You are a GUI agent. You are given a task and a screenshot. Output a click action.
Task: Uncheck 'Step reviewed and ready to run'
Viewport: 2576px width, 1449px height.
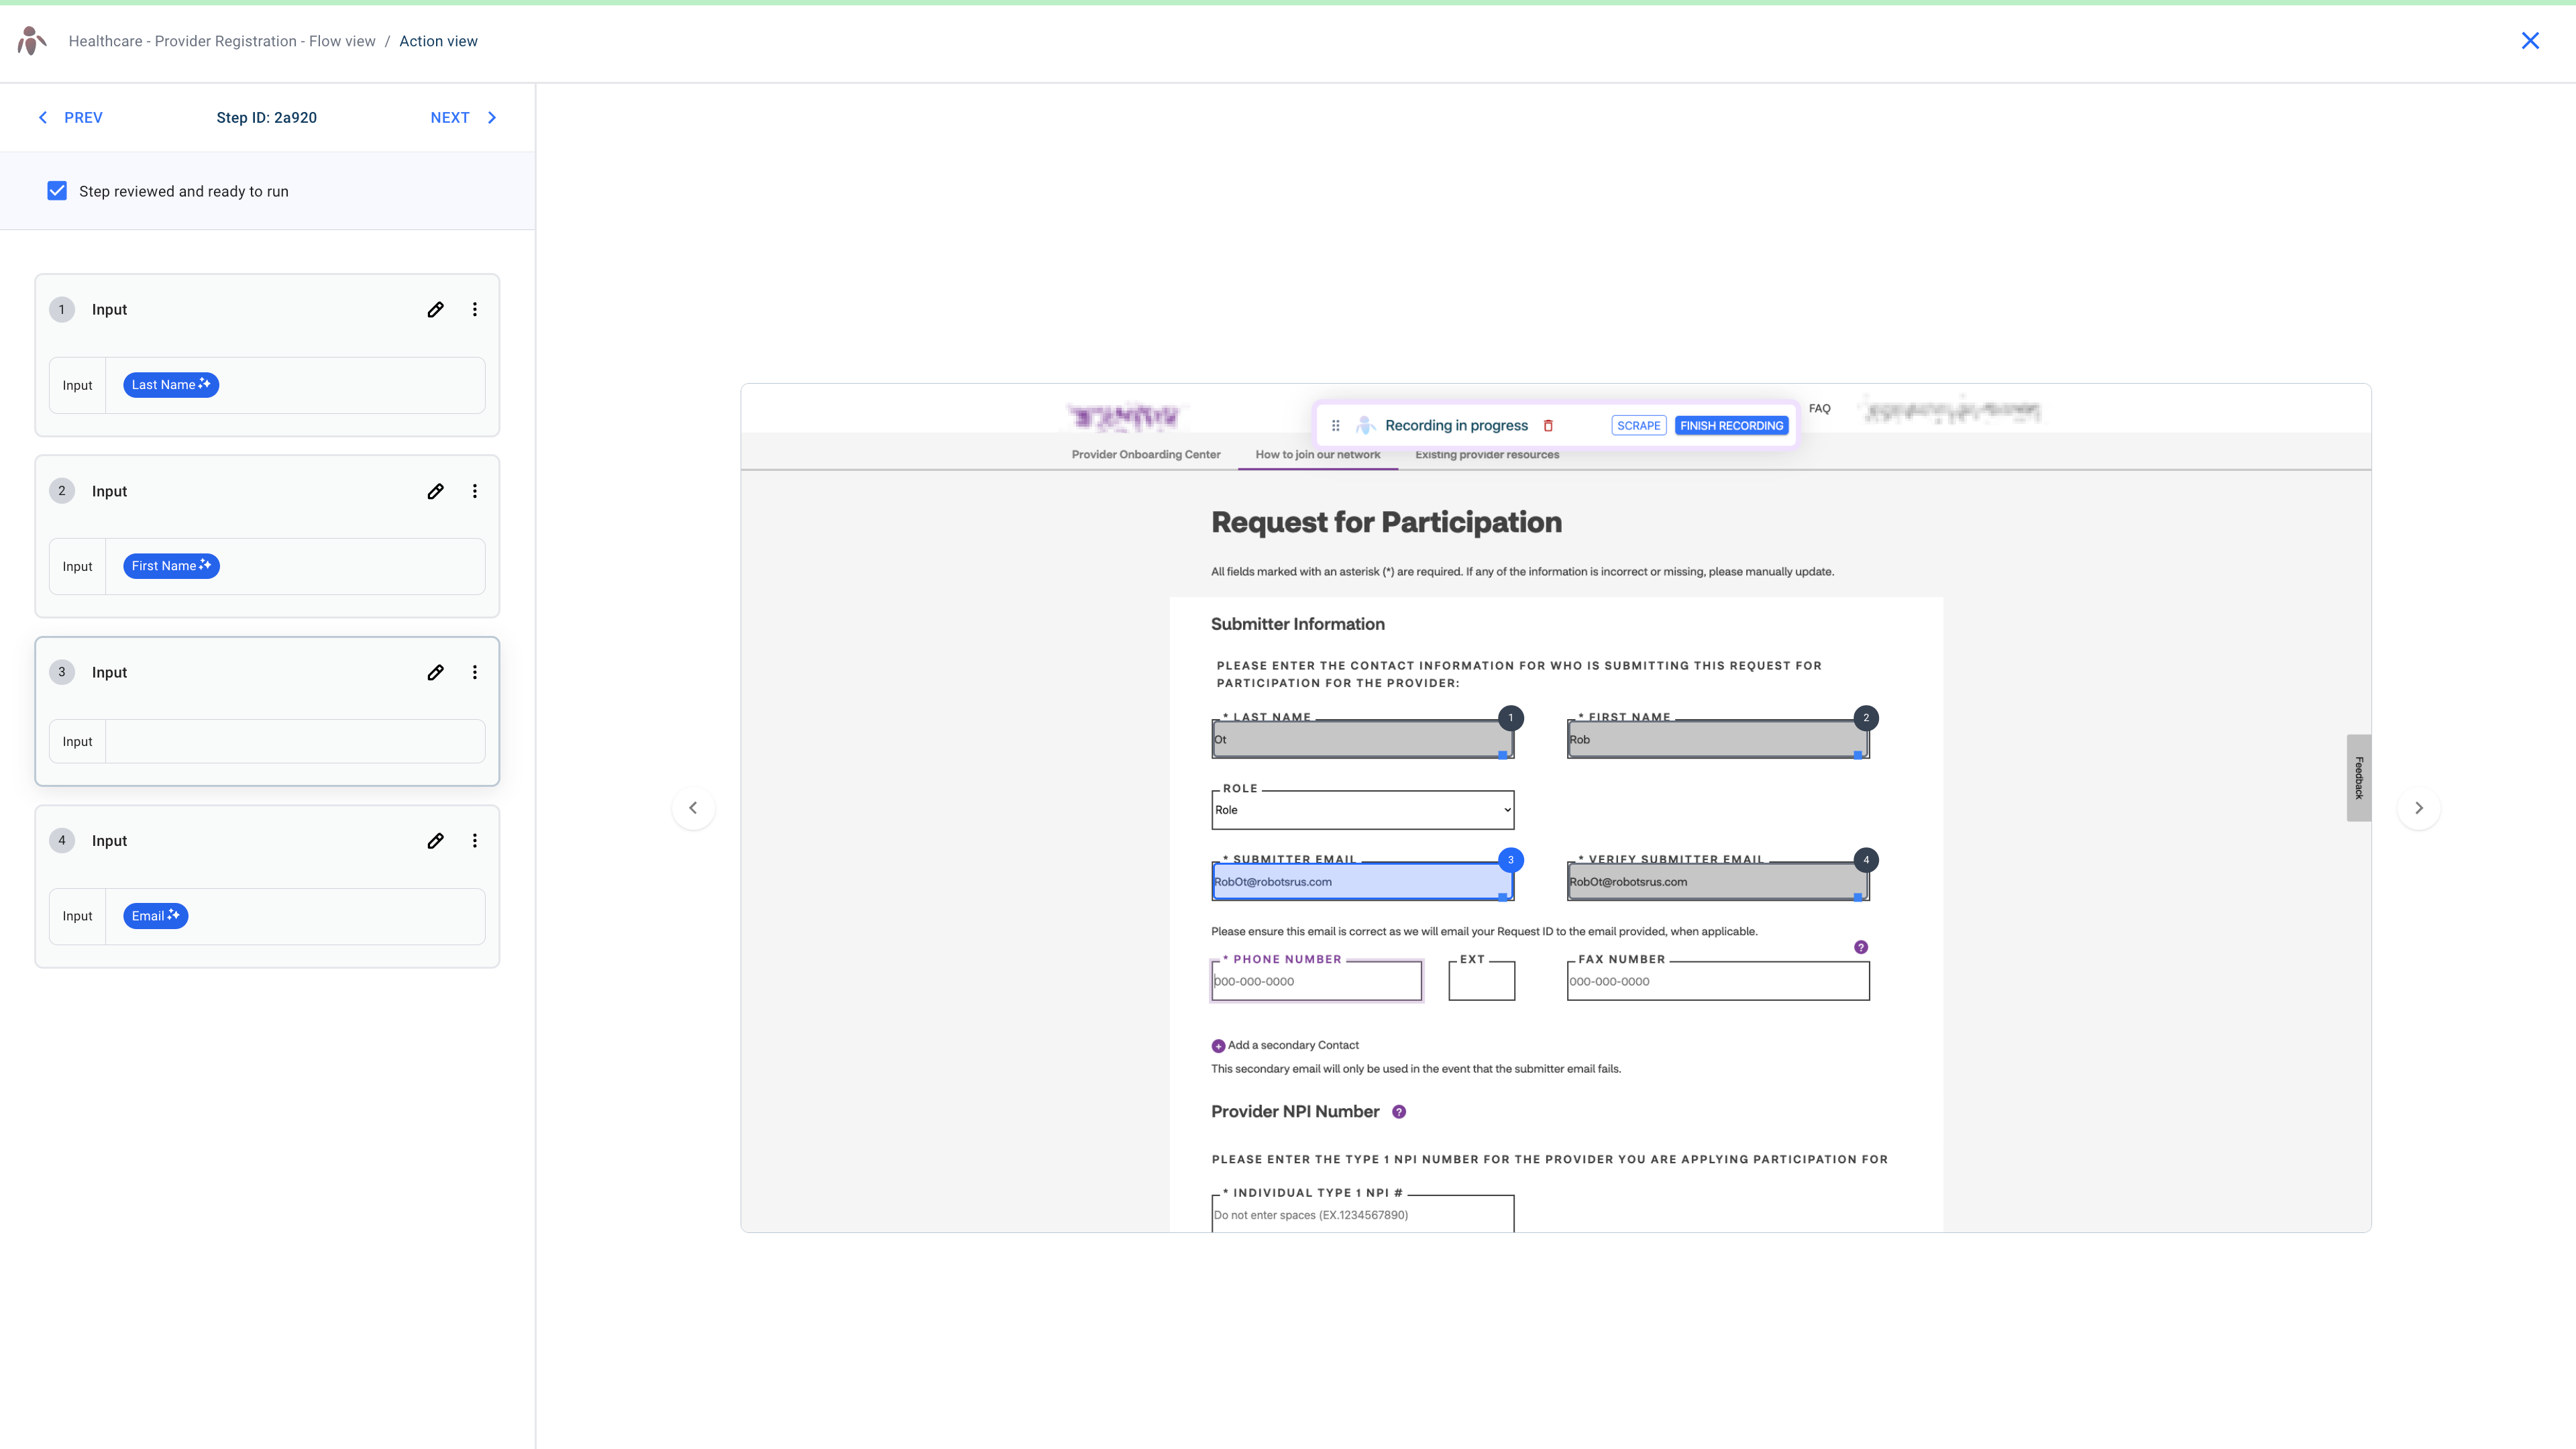coord(57,190)
